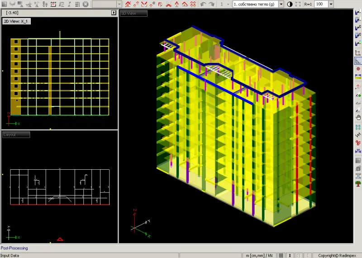Click the teal grid icon in right toolbar
Image resolution: width=362 pixels, height=258 pixels.
click(x=358, y=127)
